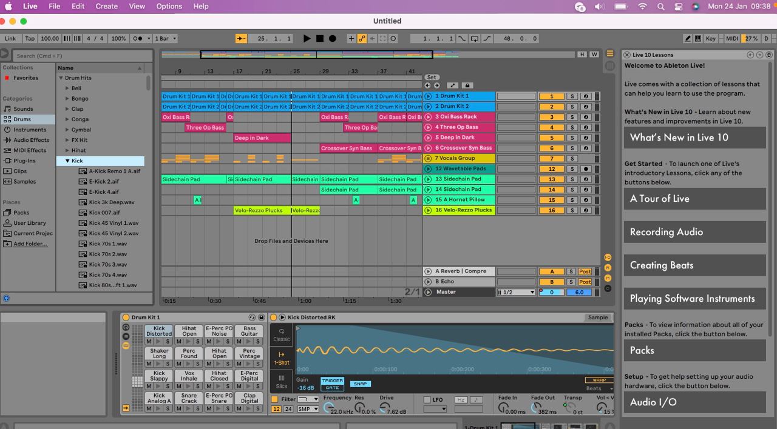The height and width of the screenshot is (429, 777).
Task: Collapse the Drum Hits folder
Action: pos(61,78)
